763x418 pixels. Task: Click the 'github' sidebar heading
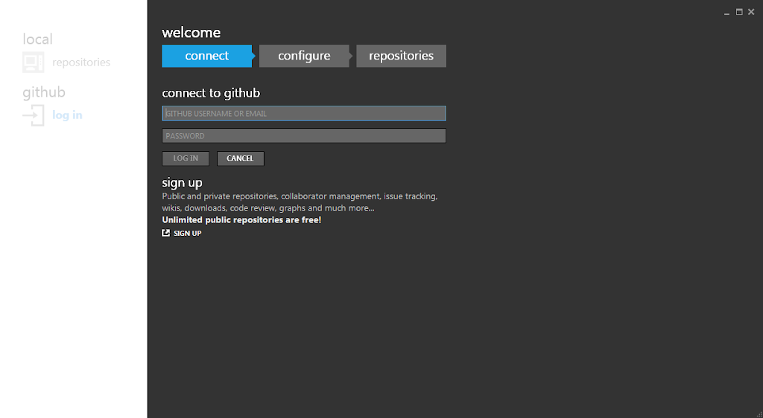(x=44, y=92)
